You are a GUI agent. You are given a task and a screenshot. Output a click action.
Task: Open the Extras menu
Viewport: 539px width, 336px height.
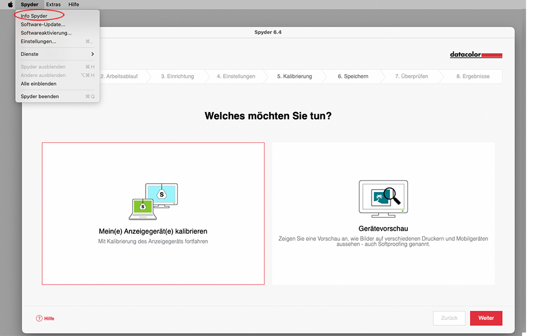[53, 4]
